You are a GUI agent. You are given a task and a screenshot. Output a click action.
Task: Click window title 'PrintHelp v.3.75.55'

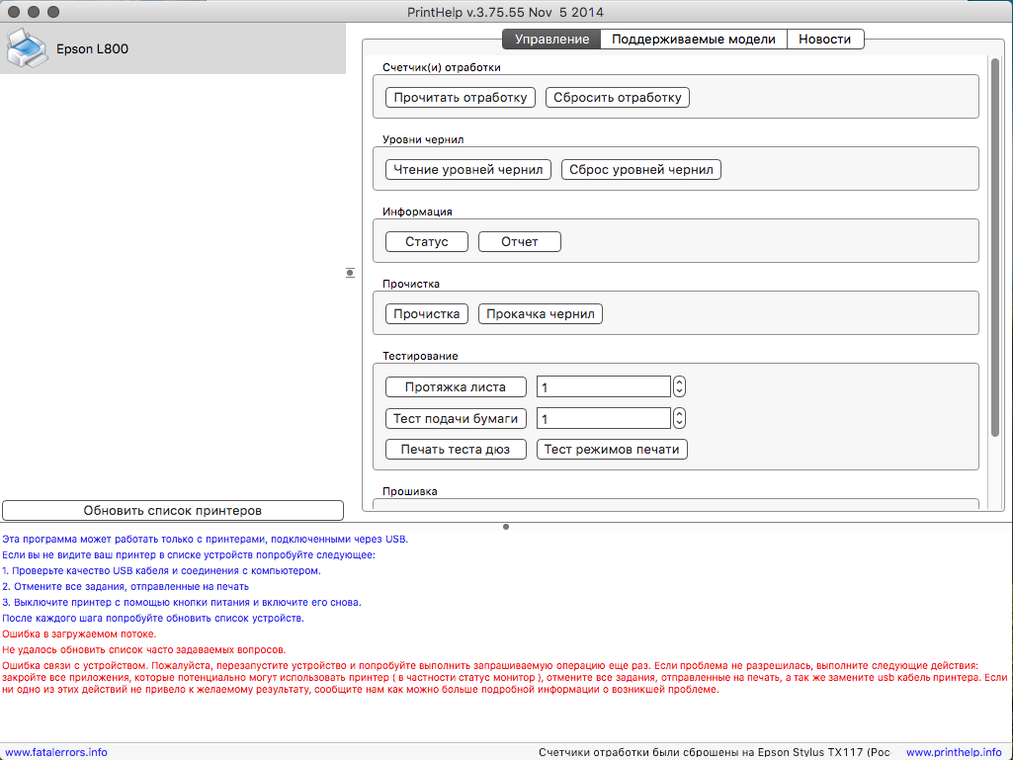pyautogui.click(x=505, y=12)
